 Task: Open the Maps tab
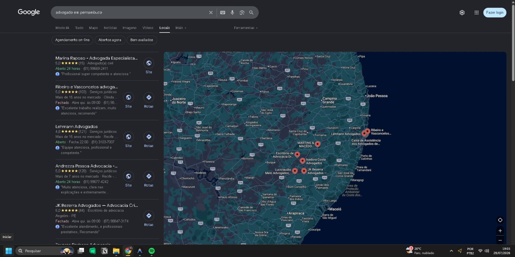point(93,28)
